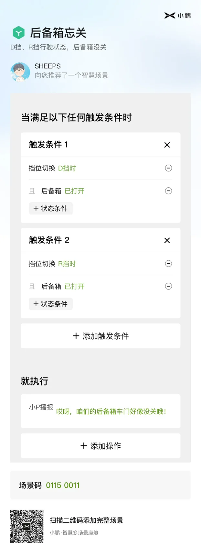Edit the 小P播报 message text
Screen dimensions: 201x546
[111, 411]
